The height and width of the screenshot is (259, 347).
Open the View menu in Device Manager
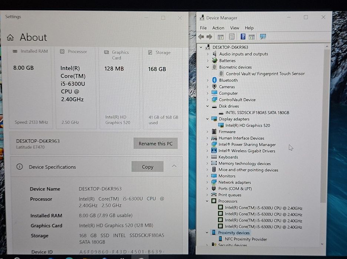pos(235,28)
